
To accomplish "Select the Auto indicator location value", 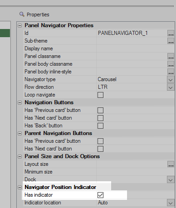I will point(103,203).
